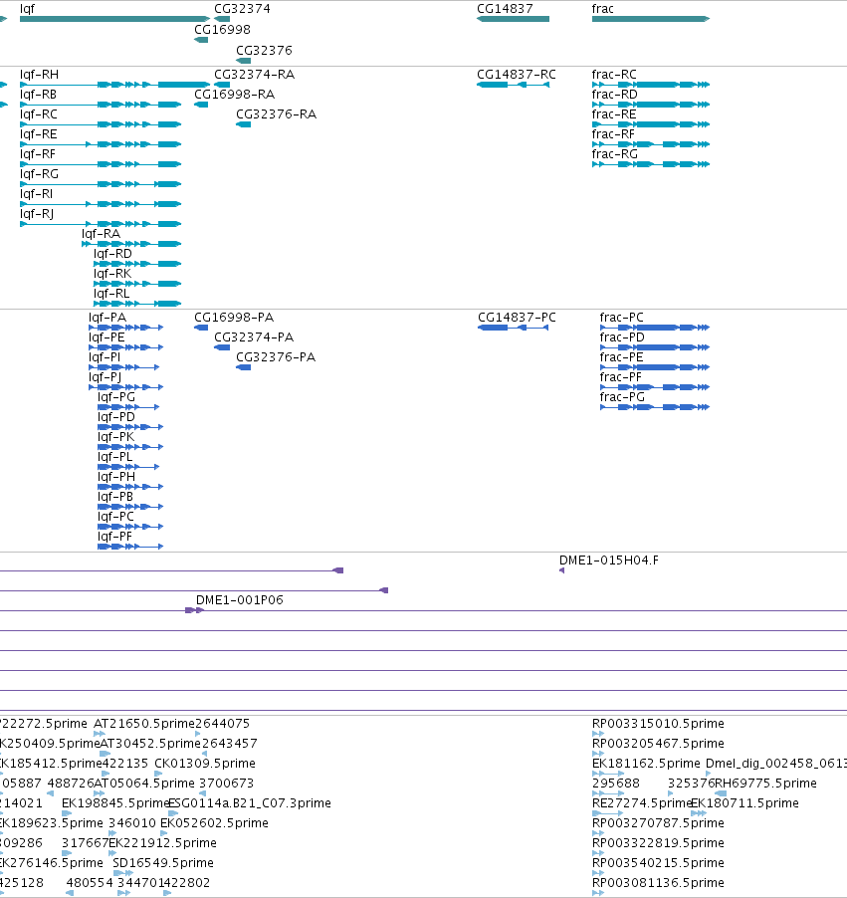Viewport: 847px width, 898px height.
Task: Select EST AT21650.5prime
Action: coord(100,734)
